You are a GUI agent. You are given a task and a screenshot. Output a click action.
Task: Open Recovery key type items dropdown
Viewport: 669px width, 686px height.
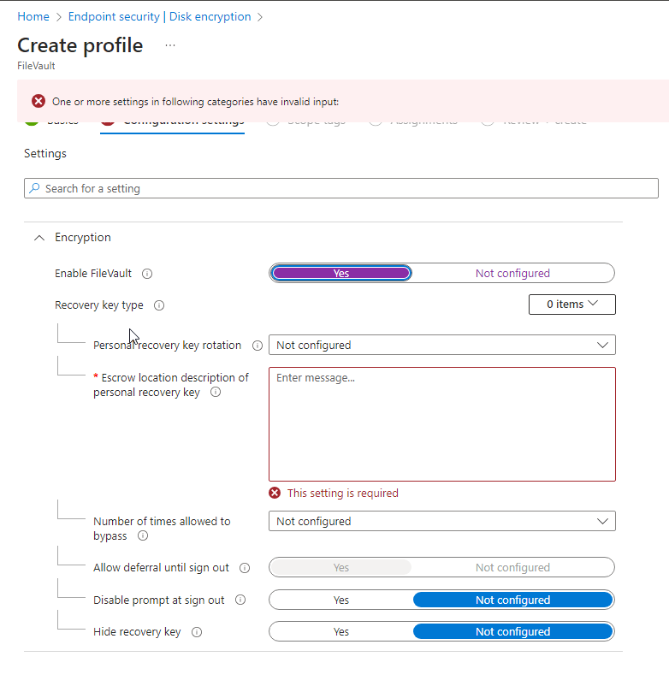coord(571,305)
